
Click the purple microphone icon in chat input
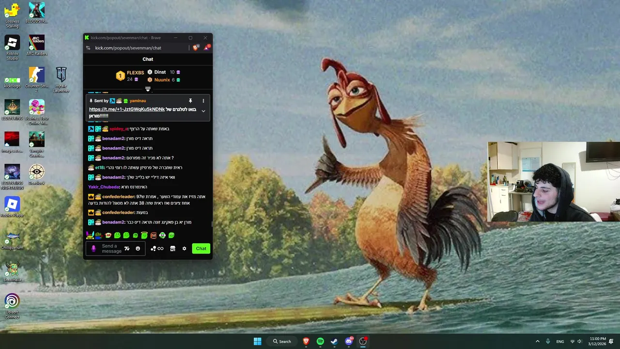pos(93,249)
